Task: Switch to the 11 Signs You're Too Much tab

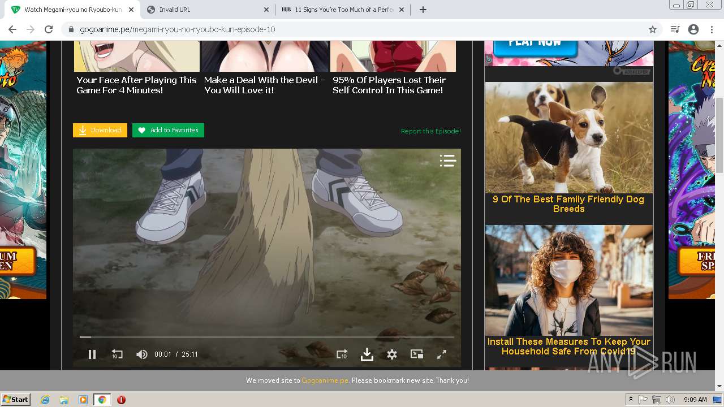Action: pos(343,10)
